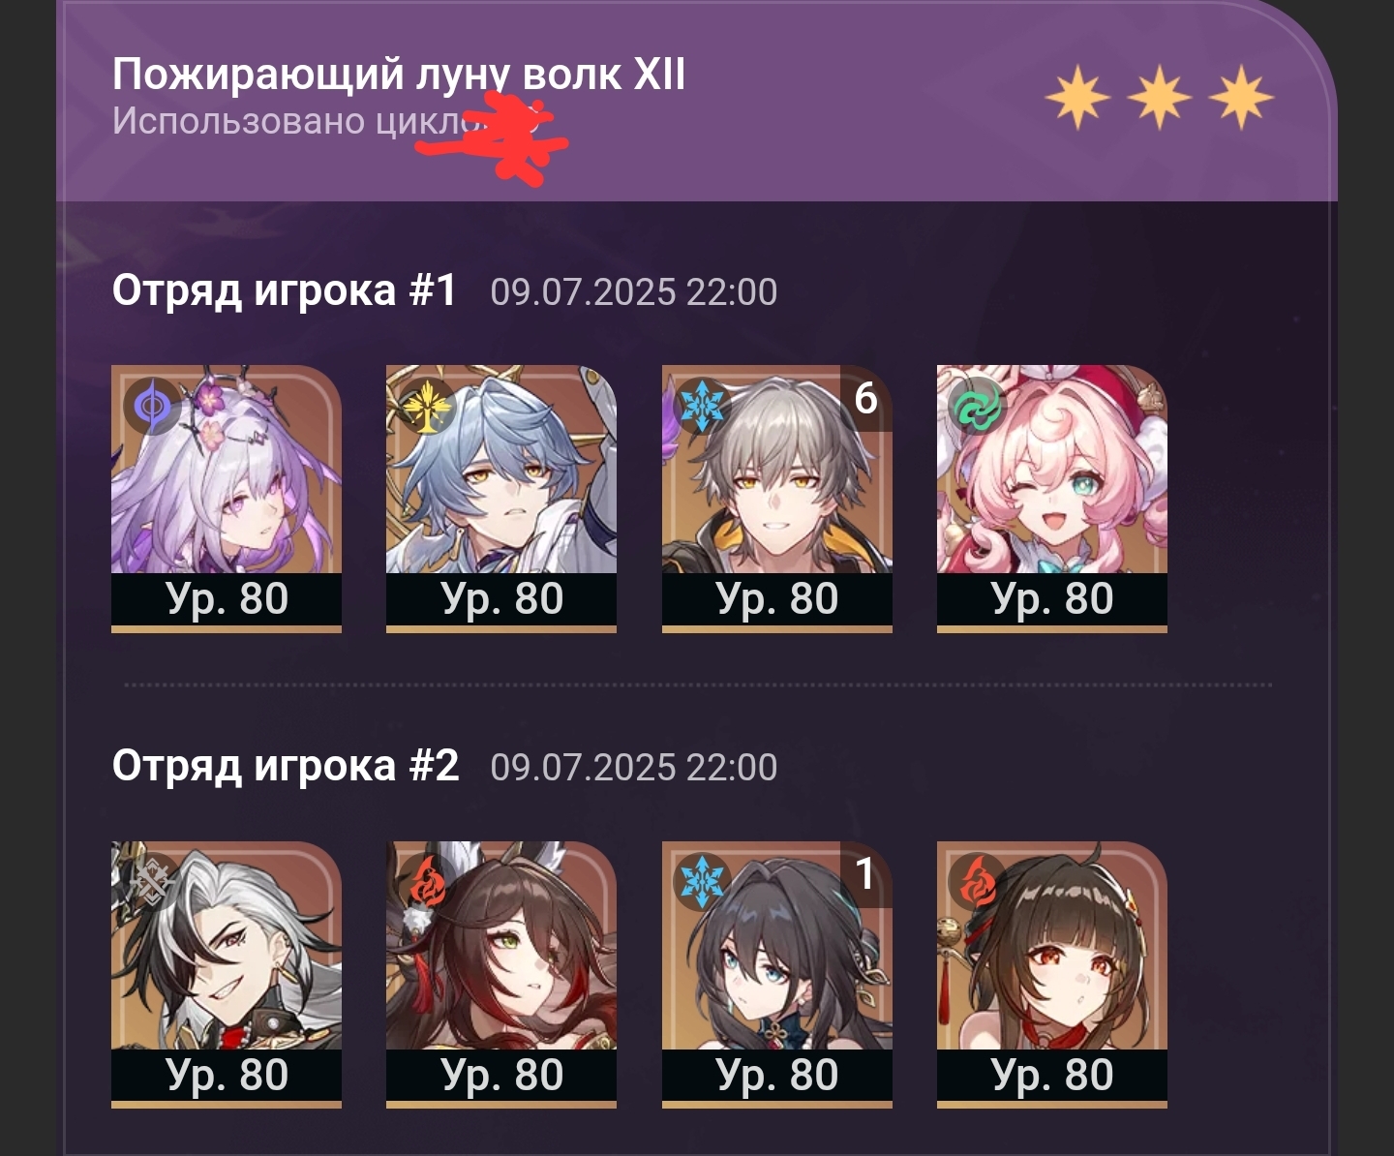Select the black-haired character with eidolon 1

[777, 975]
